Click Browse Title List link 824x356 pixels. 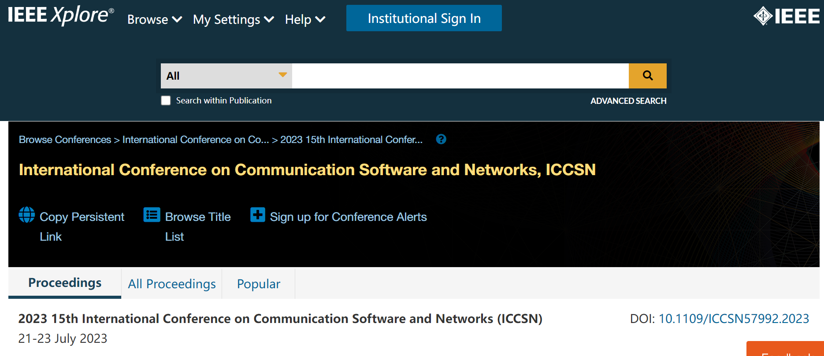(x=198, y=227)
